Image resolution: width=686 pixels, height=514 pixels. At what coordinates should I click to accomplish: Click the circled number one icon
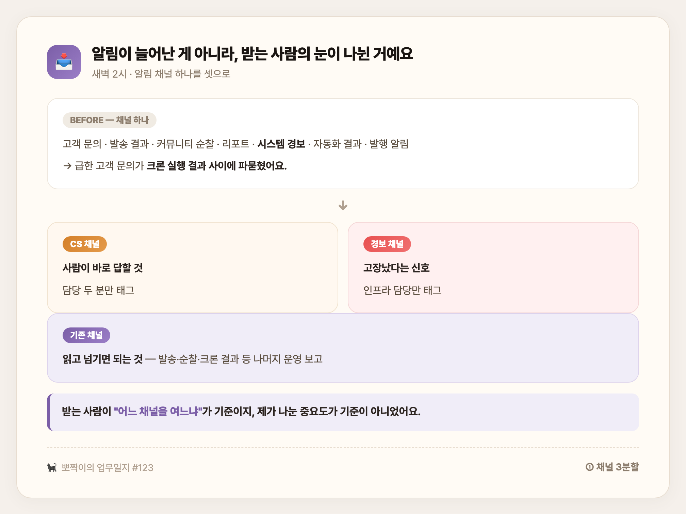(589, 467)
